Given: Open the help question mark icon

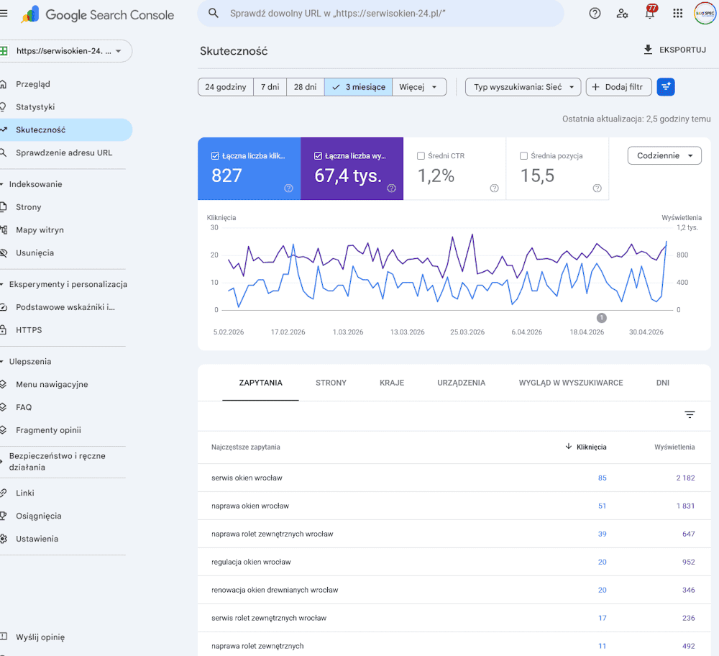Looking at the screenshot, I should (x=595, y=13).
